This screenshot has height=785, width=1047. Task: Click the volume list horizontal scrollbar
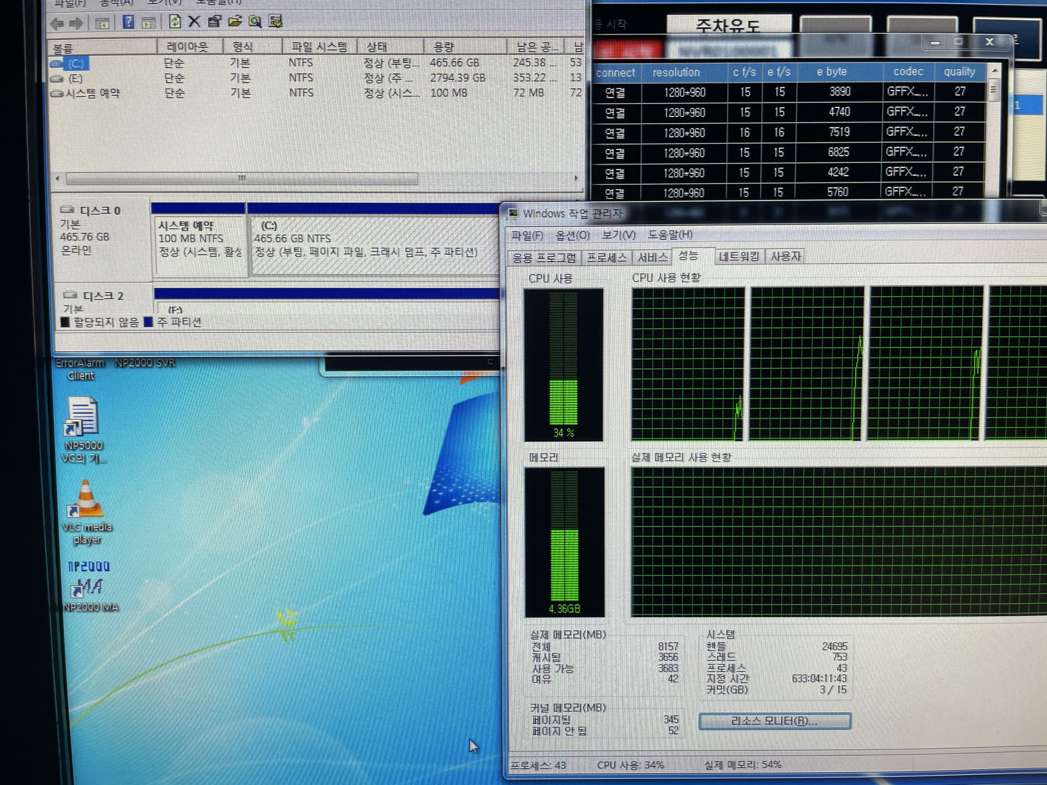(242, 178)
